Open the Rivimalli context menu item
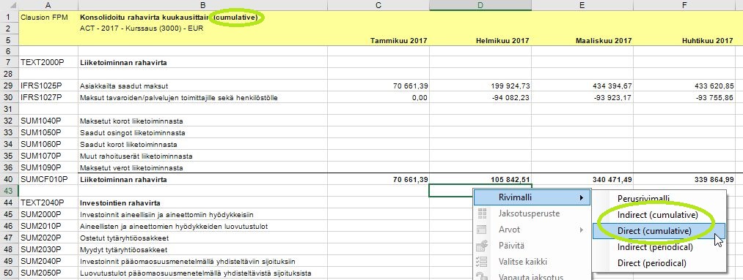743x280 pixels. 532,197
